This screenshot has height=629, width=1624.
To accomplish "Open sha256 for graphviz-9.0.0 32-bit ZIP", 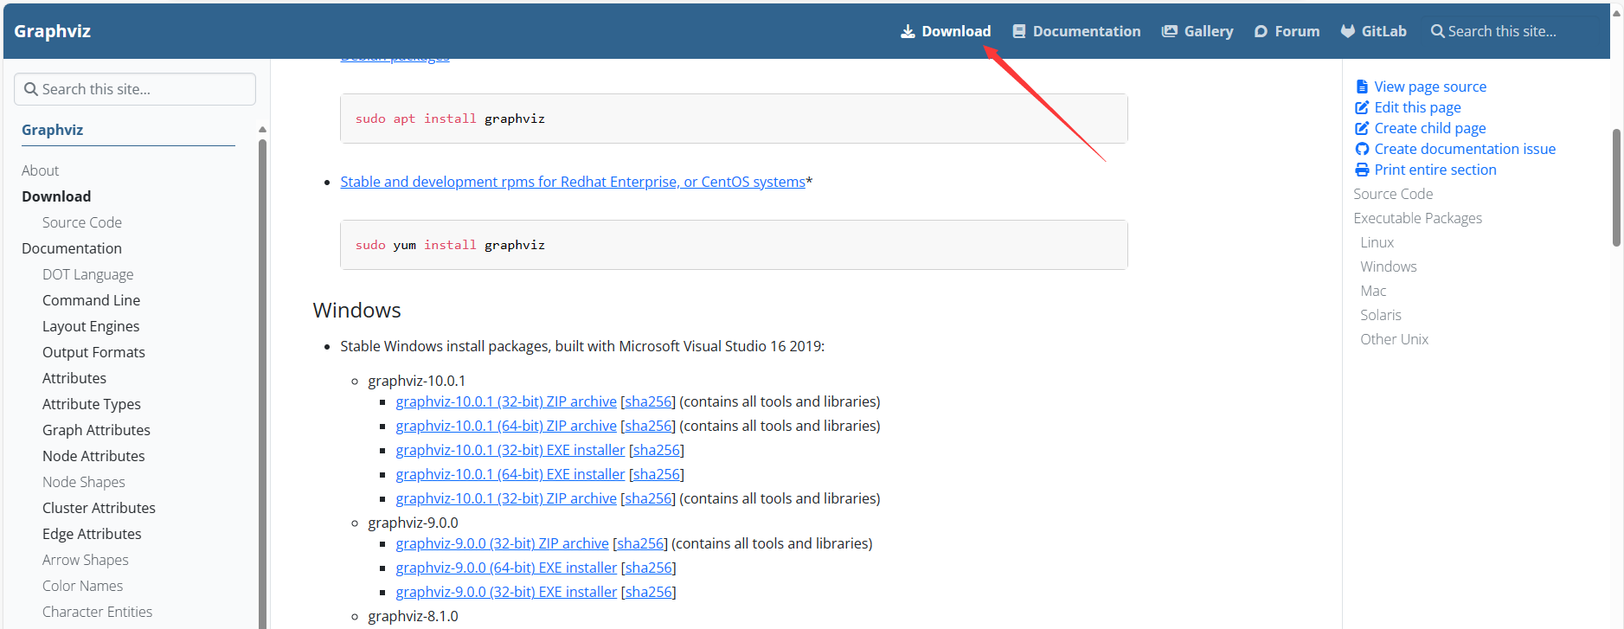I will 640,543.
